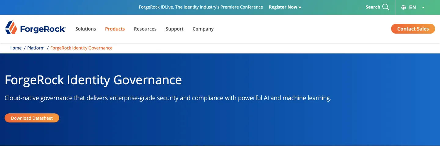The height and width of the screenshot is (146, 440).
Task: Click the Search label in top bar
Action: pos(373,7)
